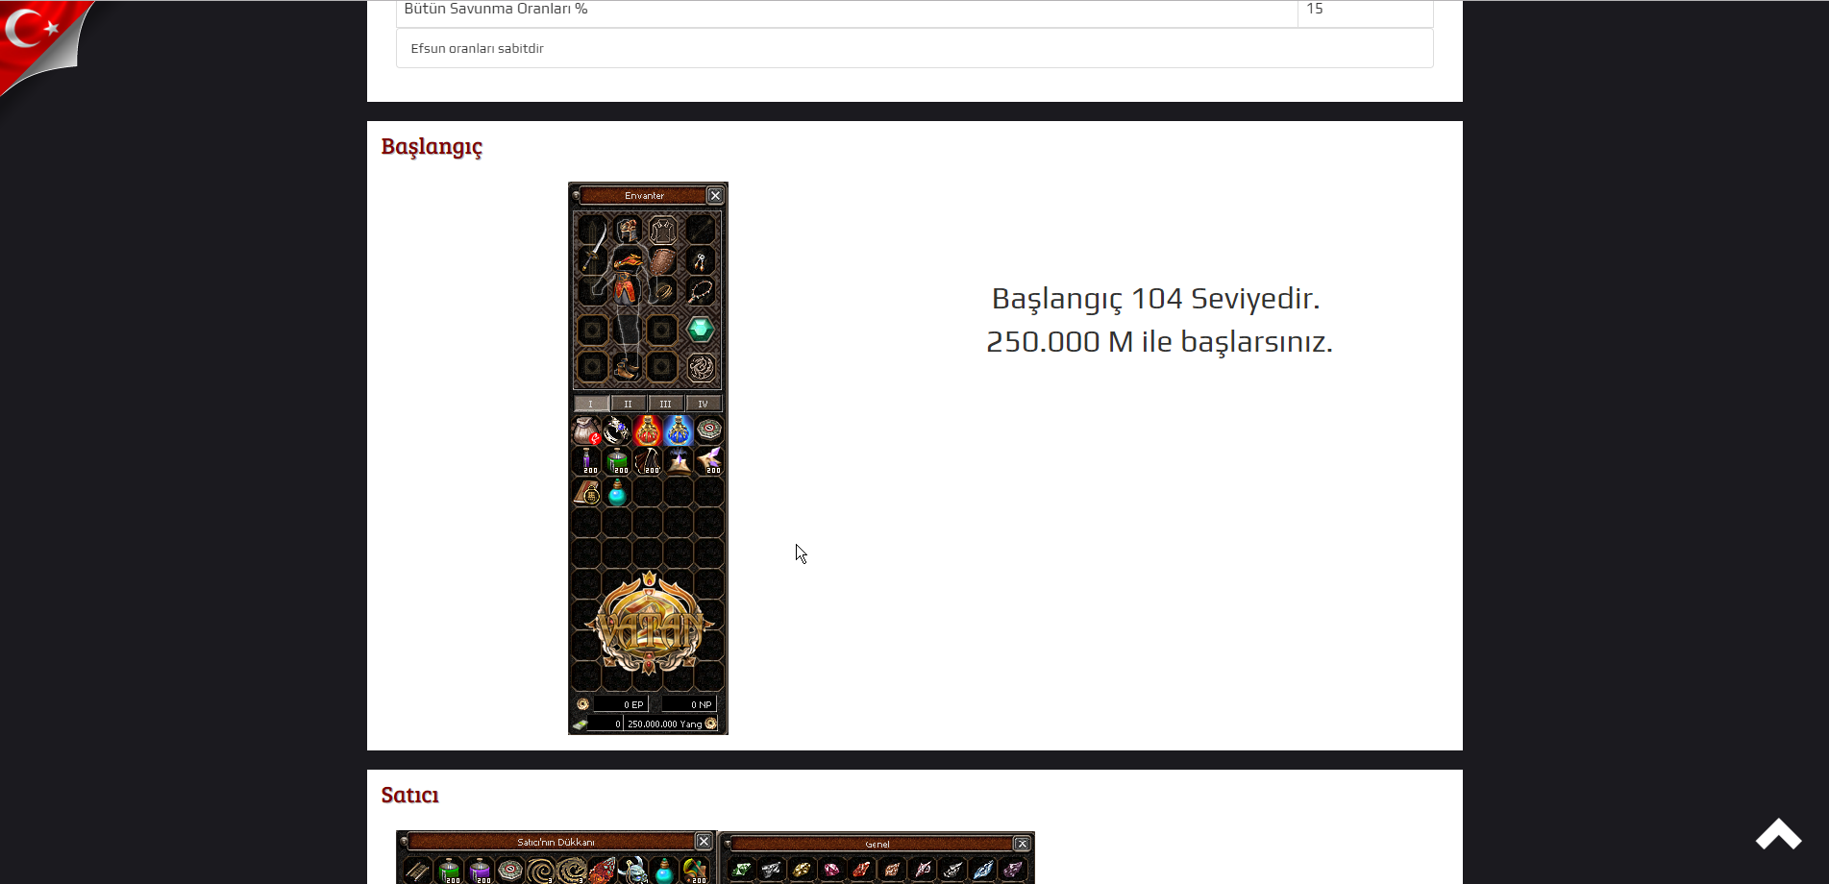1829x884 pixels.
Task: Select the light blue crystal in Genel window
Action: [x=982, y=870]
